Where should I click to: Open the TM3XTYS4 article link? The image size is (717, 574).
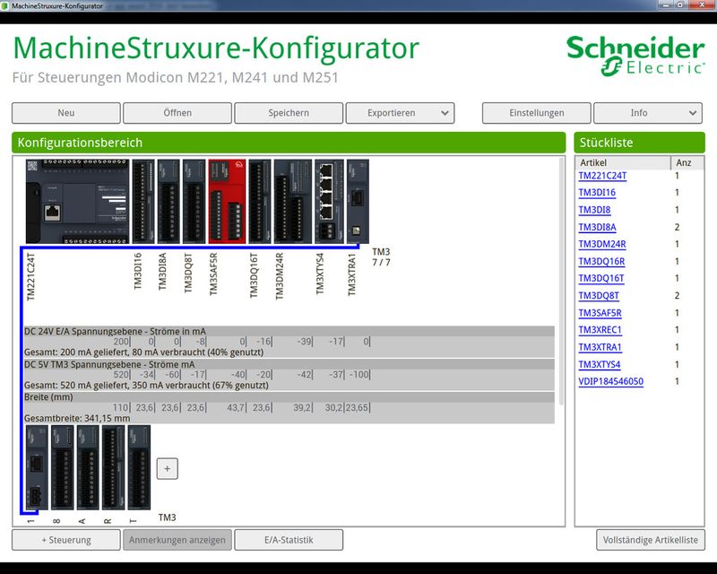(600, 365)
